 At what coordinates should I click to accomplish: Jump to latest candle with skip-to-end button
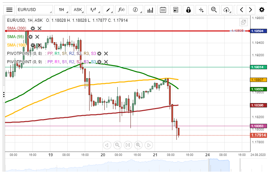click(128, 145)
